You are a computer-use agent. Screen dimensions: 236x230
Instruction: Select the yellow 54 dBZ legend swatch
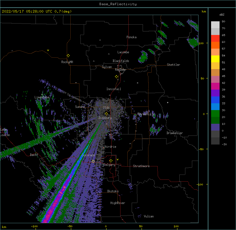point(215,59)
